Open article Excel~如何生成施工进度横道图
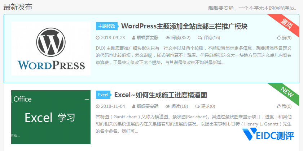 coord(161,95)
